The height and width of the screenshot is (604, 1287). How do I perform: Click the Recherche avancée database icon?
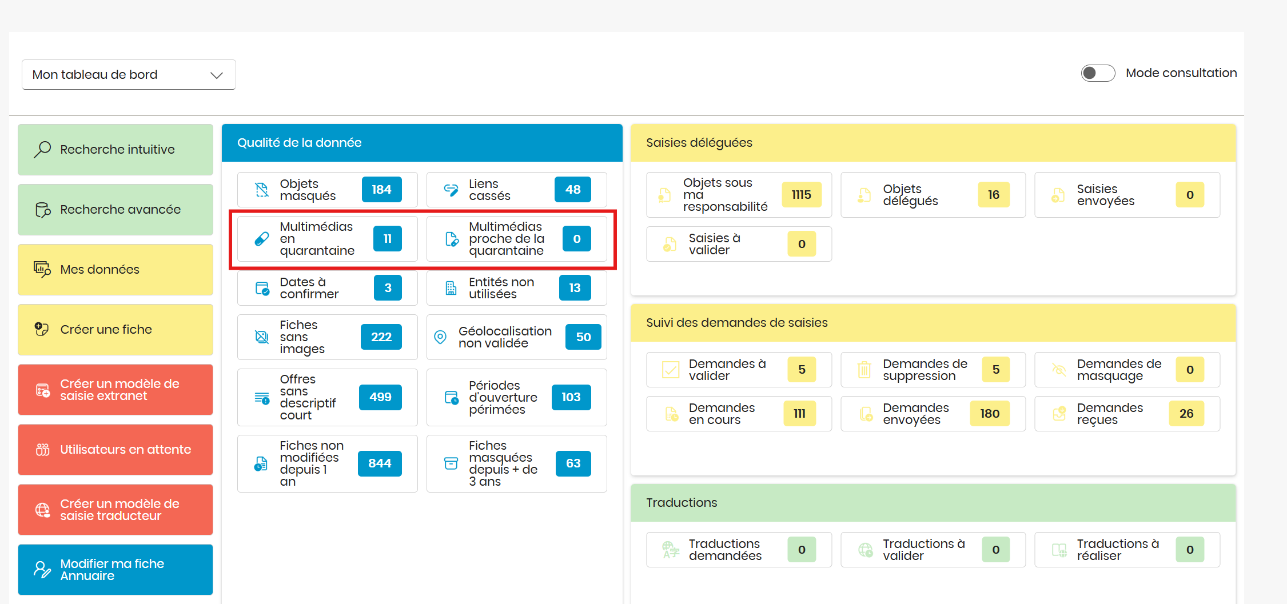[43, 210]
